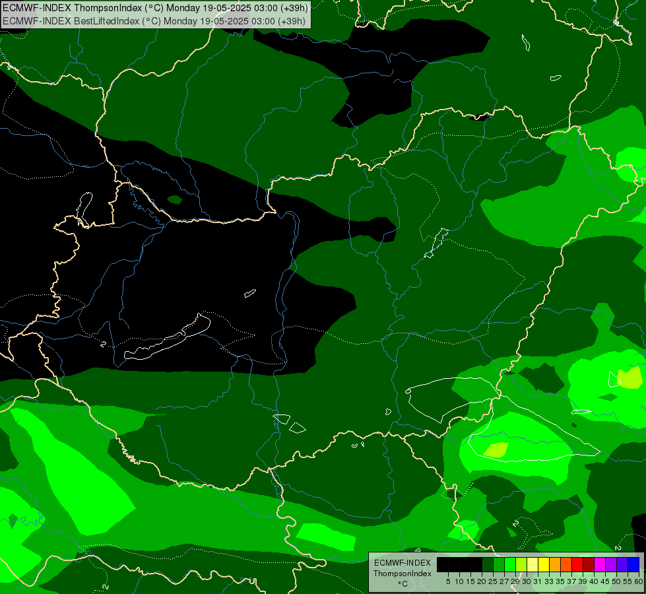
Task: Click the pale yellow 30–31 legend swatch
Action: coord(533,564)
